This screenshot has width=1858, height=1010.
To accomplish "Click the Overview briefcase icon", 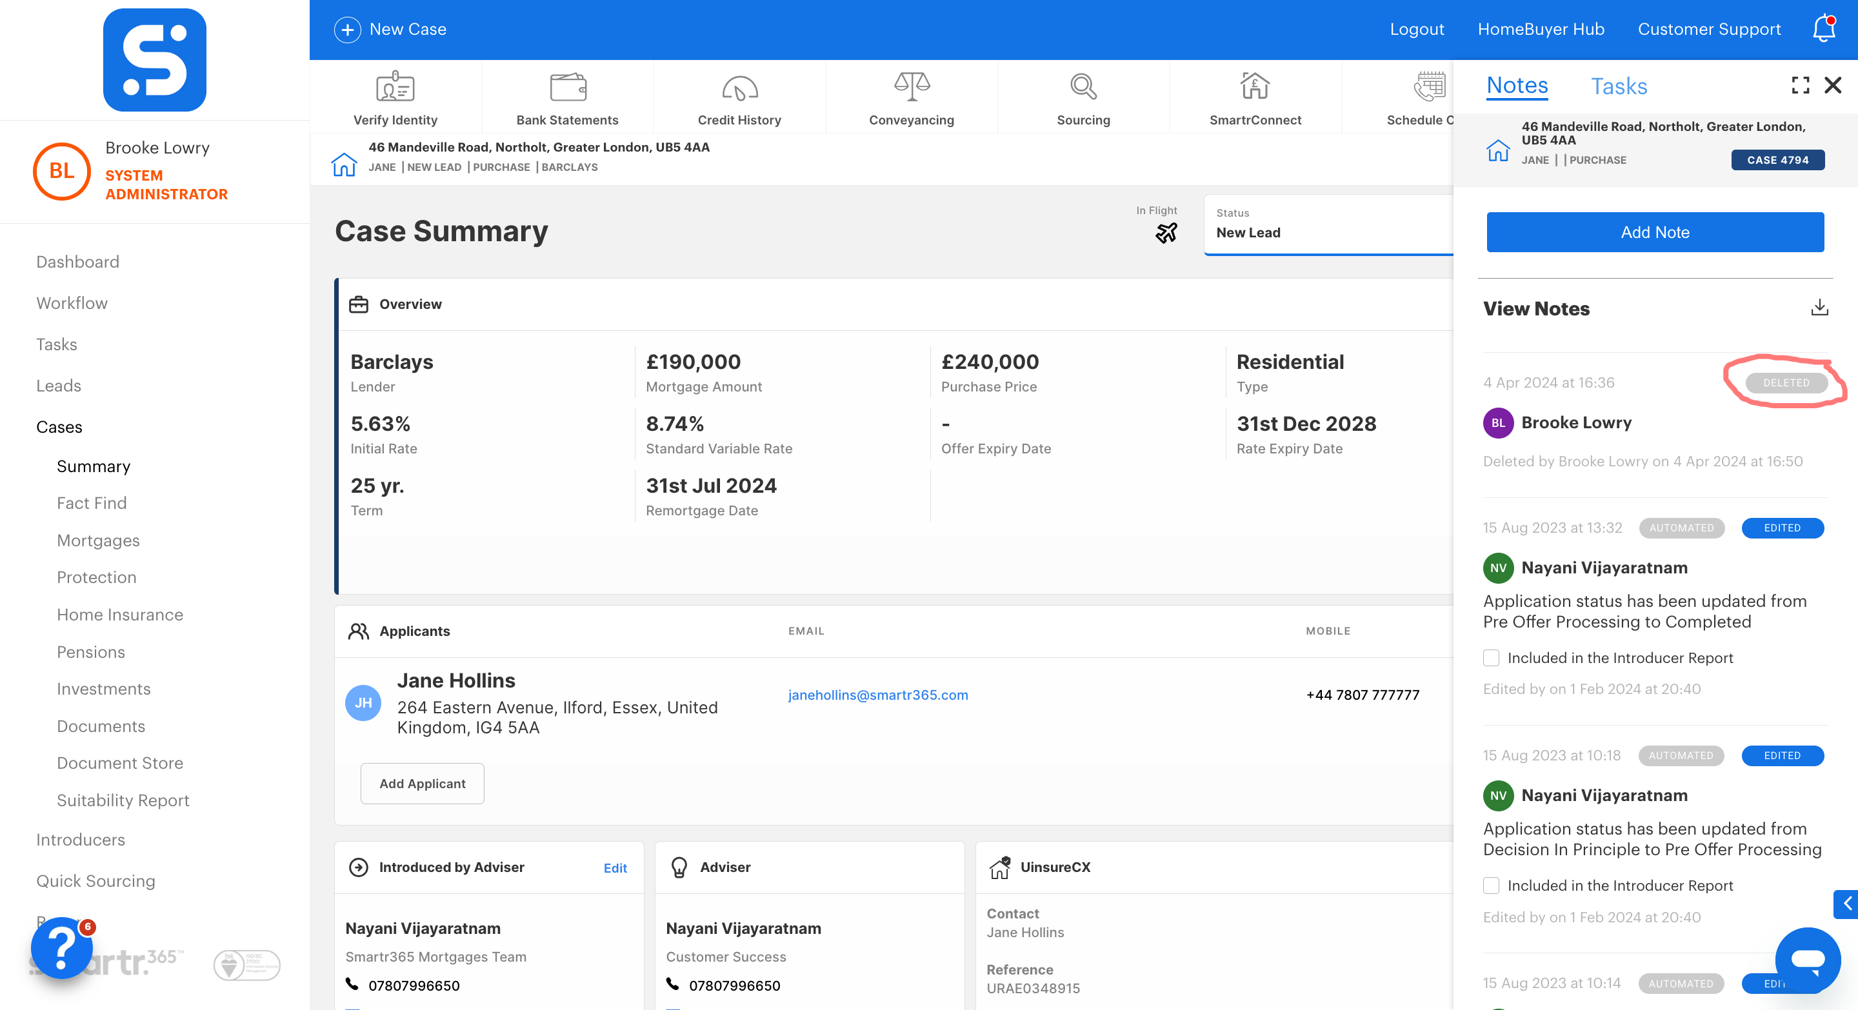I will coord(359,304).
